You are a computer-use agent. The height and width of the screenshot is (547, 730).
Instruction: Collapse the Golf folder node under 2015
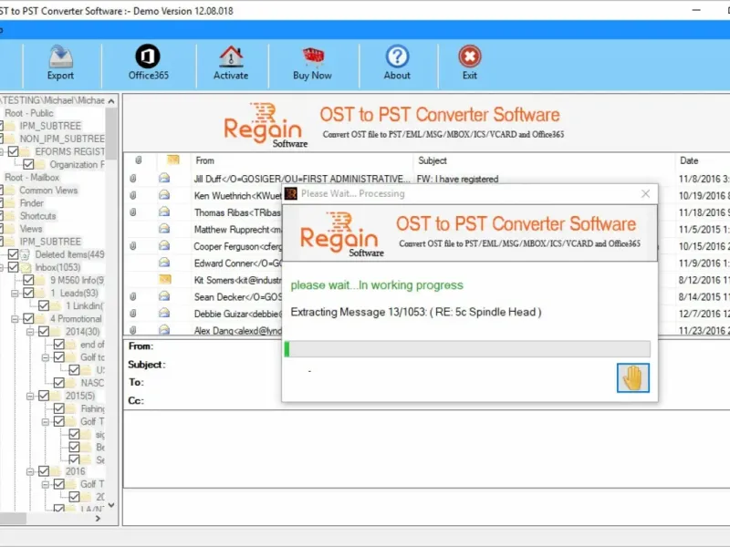46,422
